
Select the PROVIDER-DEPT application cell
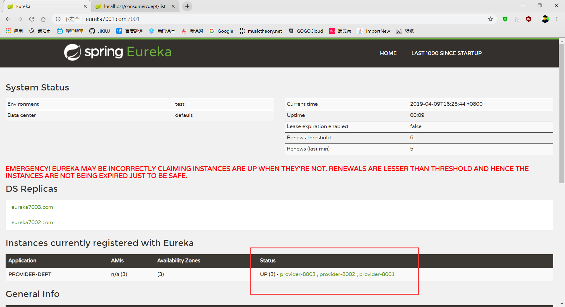[x=30, y=274]
